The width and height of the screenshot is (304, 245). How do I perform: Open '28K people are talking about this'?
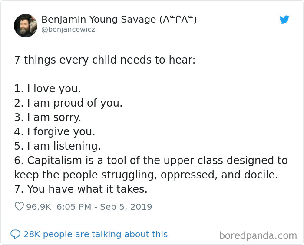[x=96, y=234]
